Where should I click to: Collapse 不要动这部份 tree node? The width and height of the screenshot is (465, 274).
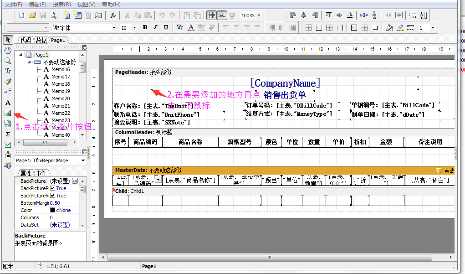pos(29,62)
